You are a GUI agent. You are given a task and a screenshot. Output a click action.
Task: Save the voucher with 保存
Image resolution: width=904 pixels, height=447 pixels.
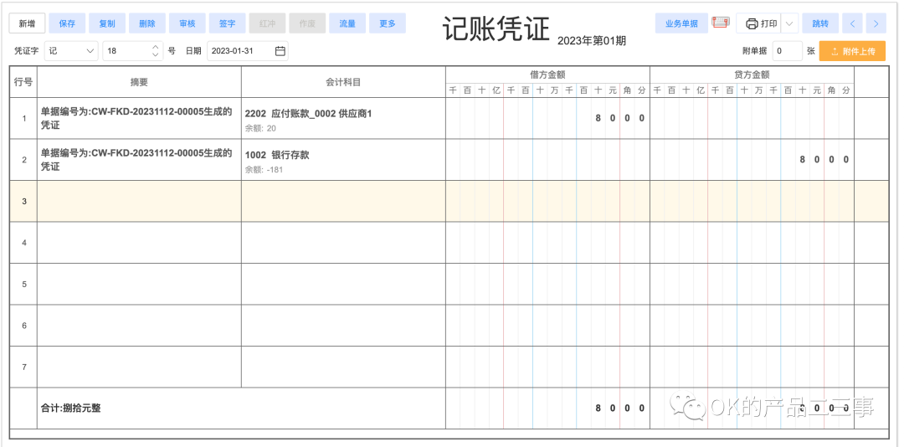point(68,23)
